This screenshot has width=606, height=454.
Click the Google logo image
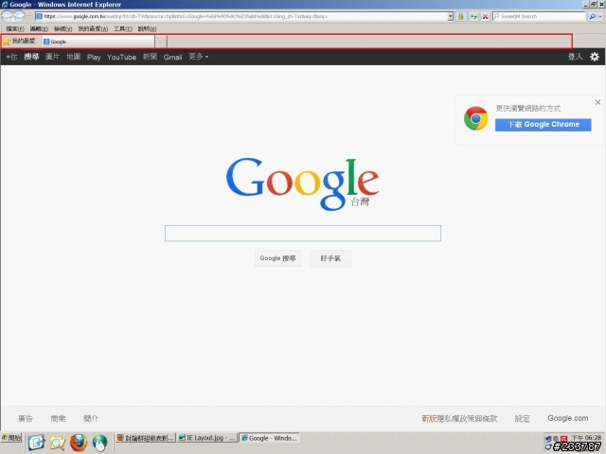click(302, 183)
